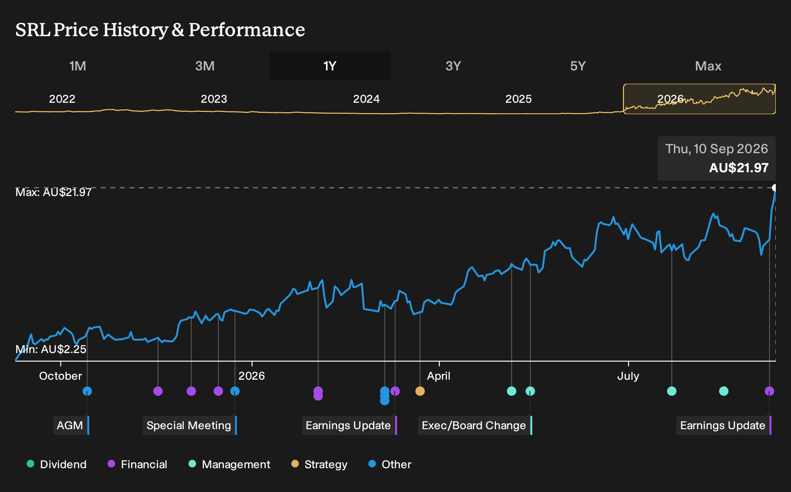Click the white end-of-line price point

point(775,187)
